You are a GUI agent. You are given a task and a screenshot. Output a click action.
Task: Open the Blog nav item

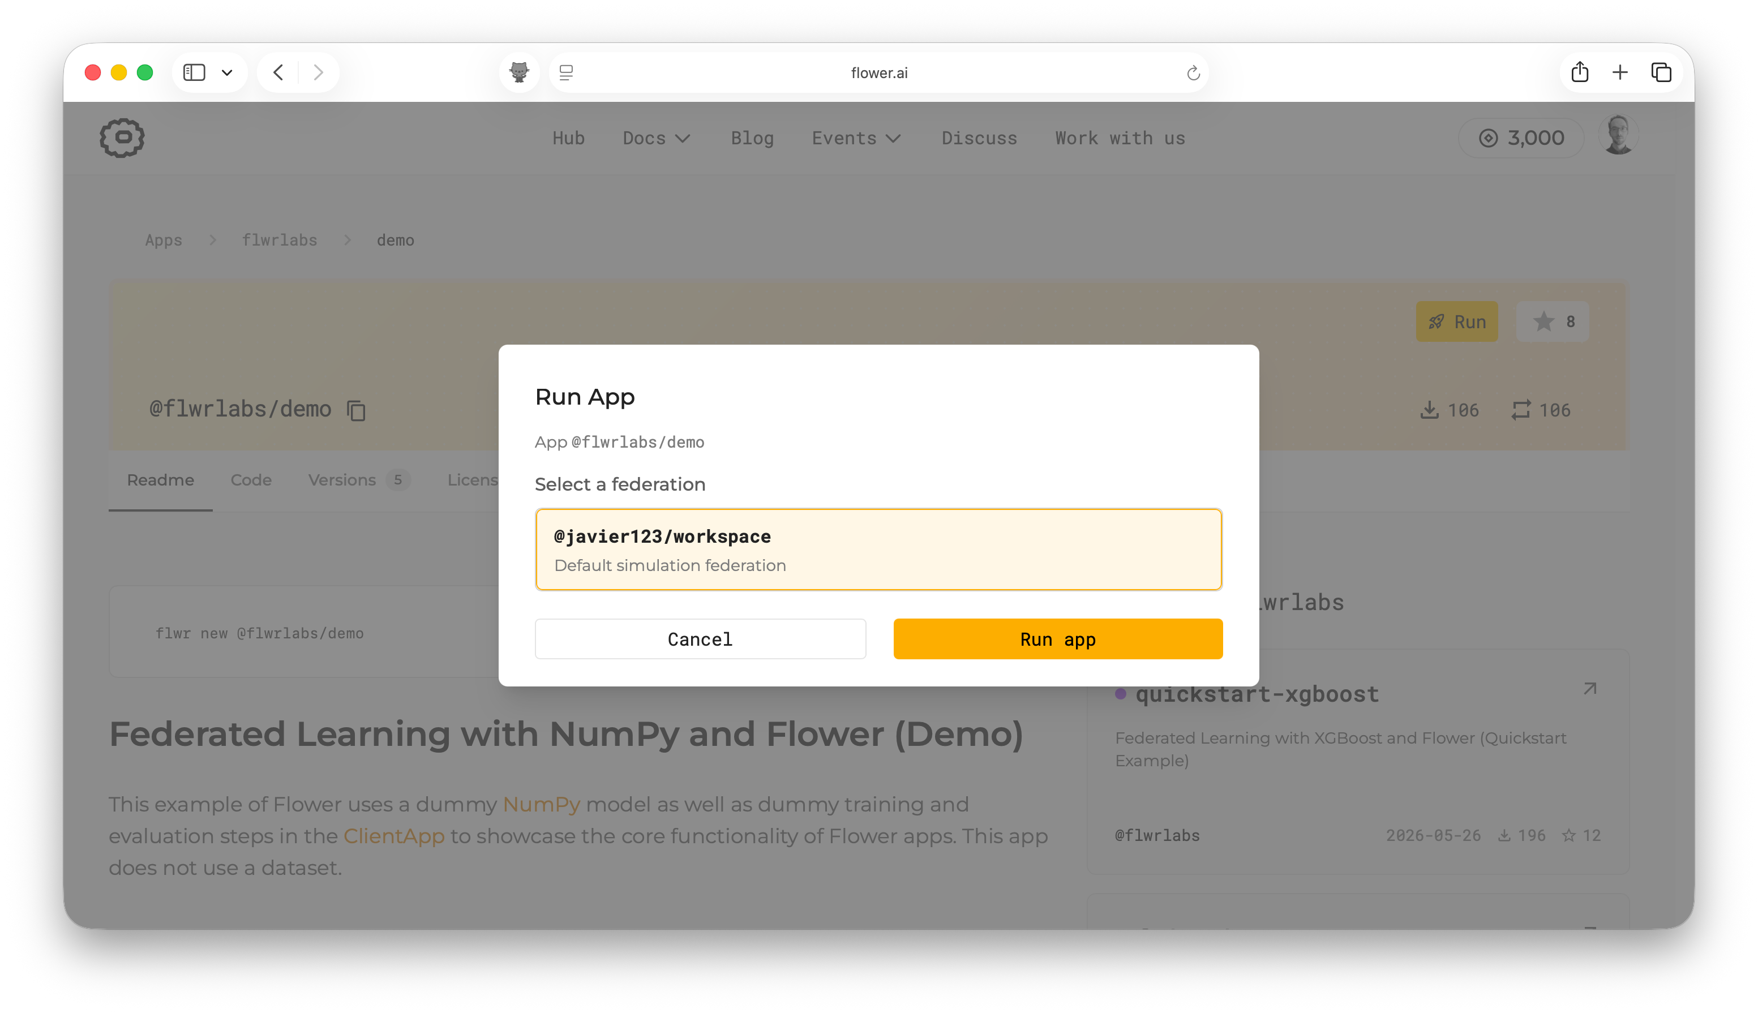tap(752, 138)
